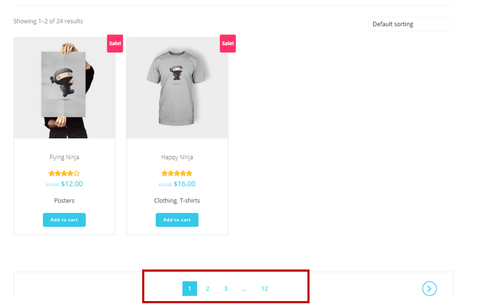Click the $16.00 Happy Ninja price
Screen dimensions: 485x307
(185, 184)
